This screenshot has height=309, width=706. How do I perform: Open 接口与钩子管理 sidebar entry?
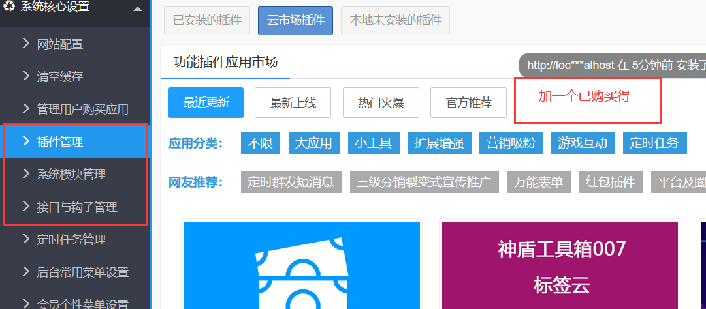[77, 207]
